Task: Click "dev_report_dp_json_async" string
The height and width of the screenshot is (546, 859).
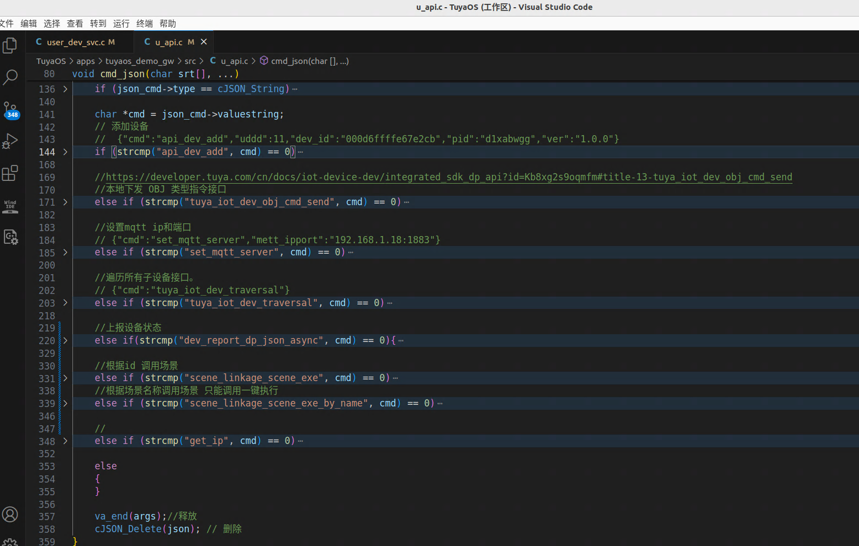Action: pyautogui.click(x=251, y=340)
